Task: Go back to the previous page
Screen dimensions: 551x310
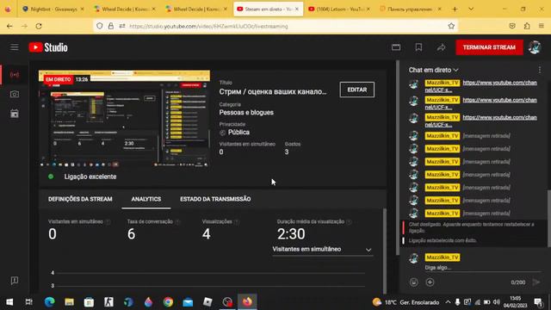Action: pos(9,26)
